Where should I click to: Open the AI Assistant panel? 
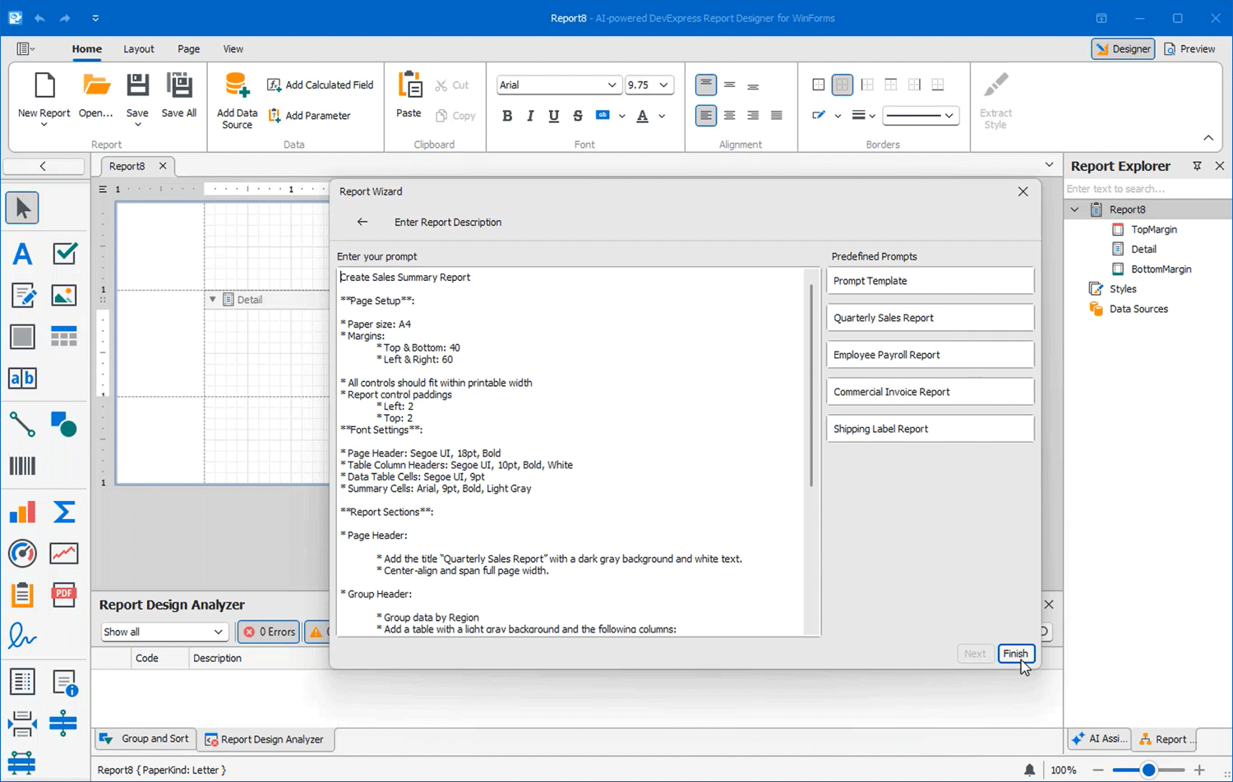click(1099, 739)
